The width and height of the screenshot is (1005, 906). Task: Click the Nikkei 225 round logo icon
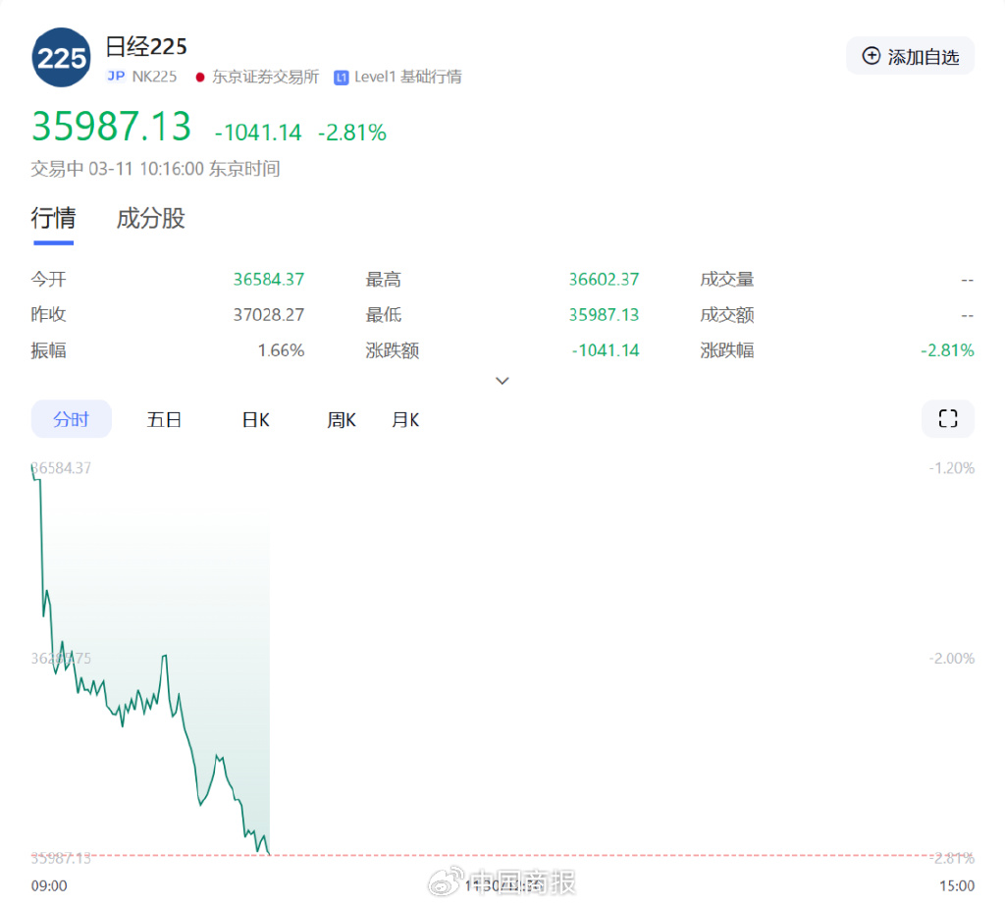point(62,58)
